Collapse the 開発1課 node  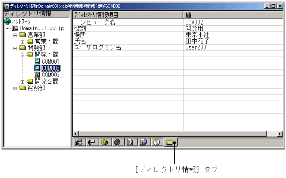click(x=22, y=55)
